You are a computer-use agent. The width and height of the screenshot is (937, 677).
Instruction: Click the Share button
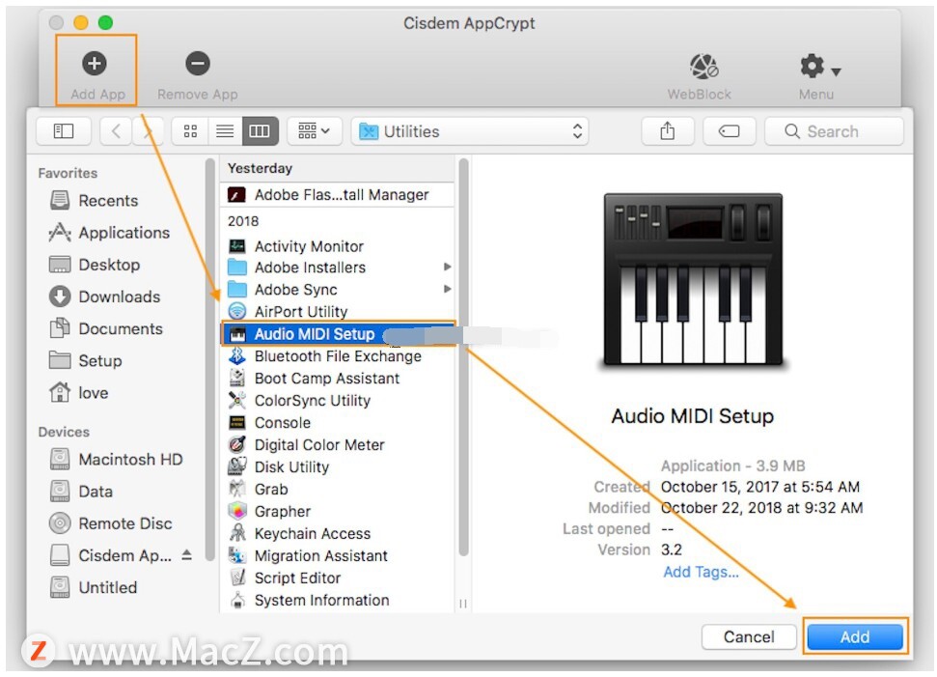668,131
